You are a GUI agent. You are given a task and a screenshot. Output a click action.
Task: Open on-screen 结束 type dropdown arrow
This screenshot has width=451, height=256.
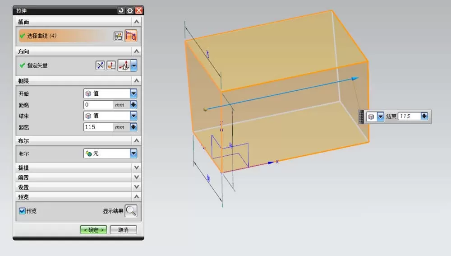click(380, 116)
